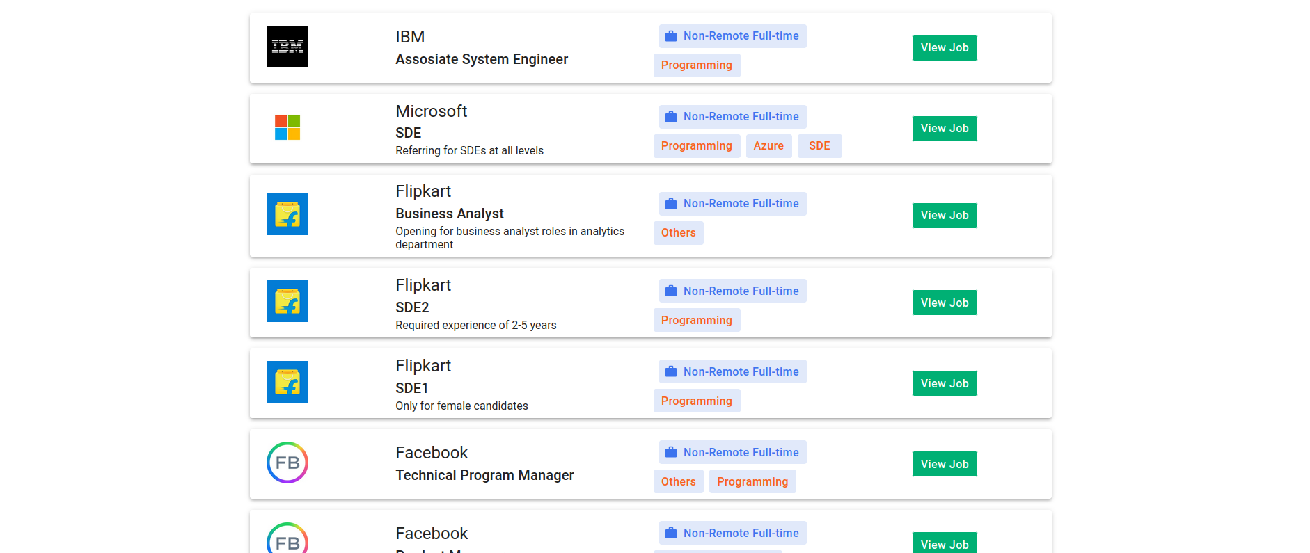This screenshot has height=553, width=1310.
Task: Click Flipkart logo on Business Analyst listing
Action: (x=287, y=214)
